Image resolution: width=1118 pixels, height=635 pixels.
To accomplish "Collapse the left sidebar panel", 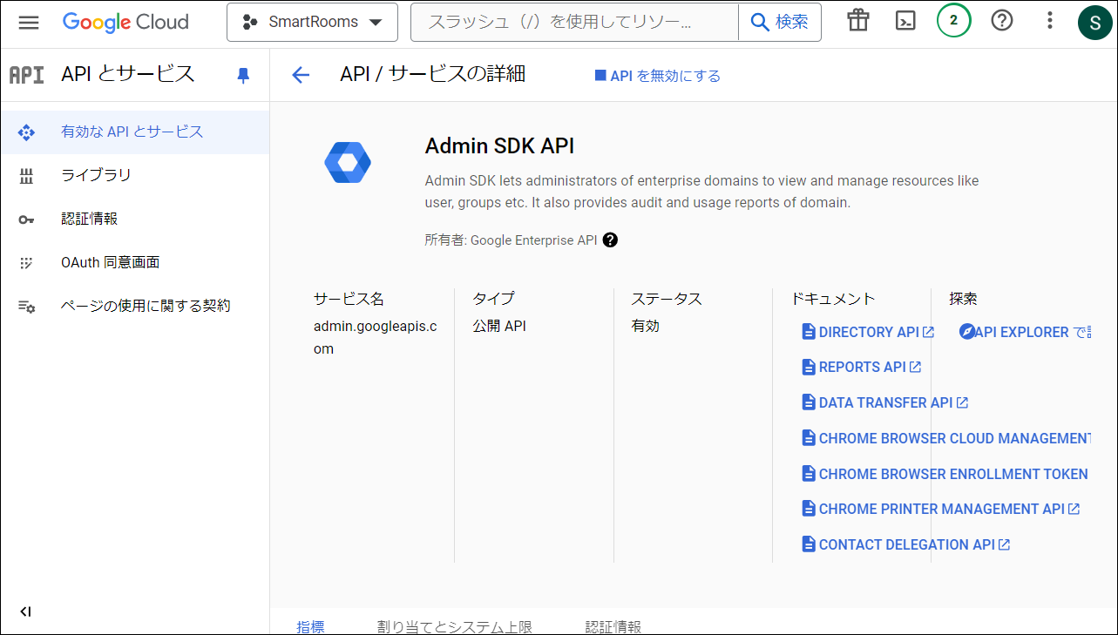I will (x=25, y=611).
